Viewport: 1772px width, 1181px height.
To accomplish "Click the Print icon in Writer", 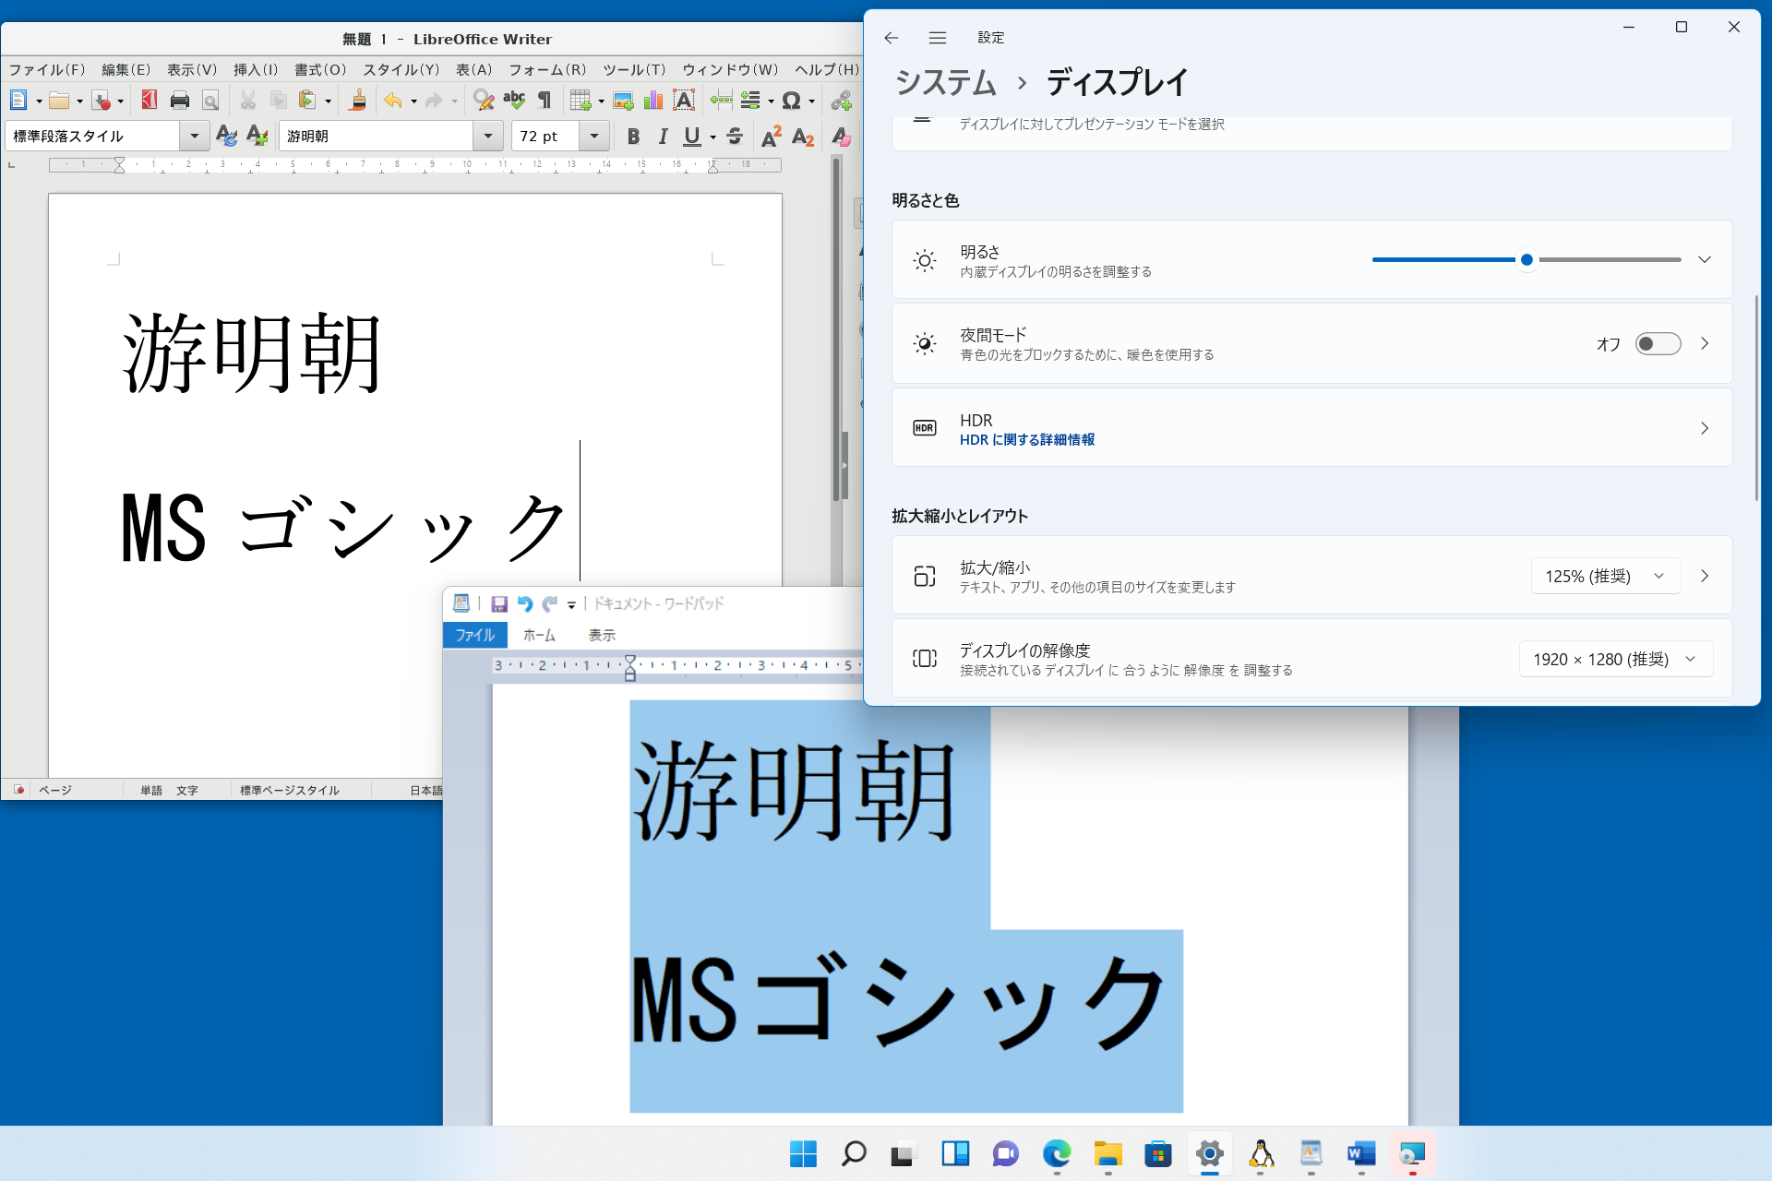I will click(180, 101).
